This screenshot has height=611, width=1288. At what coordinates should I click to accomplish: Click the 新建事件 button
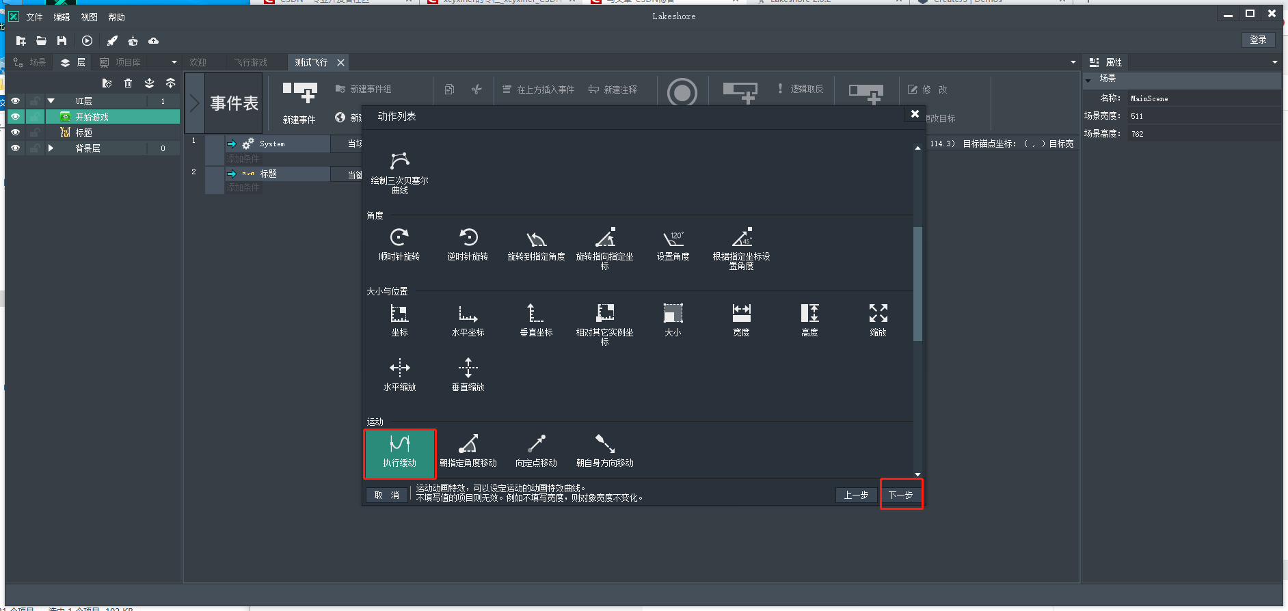coord(299,103)
